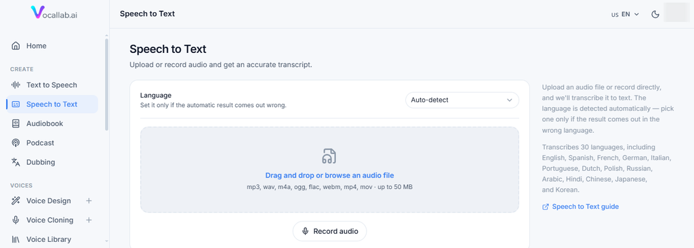Click the external link icon beside guide
Screen dimensions: 694x248
(x=546, y=207)
